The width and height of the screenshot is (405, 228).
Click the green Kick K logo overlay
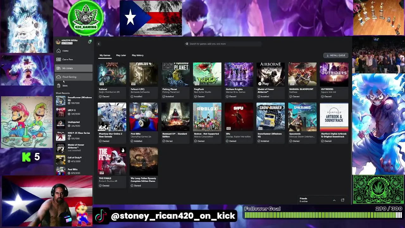26,157
